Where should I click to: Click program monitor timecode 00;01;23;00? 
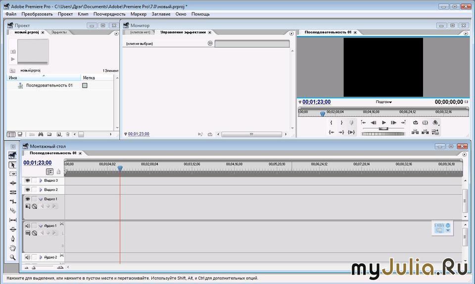tap(317, 102)
